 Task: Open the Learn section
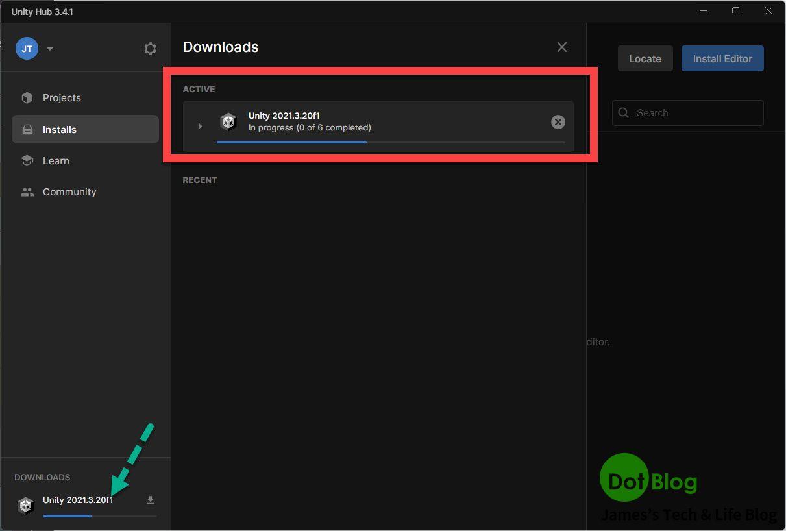coord(85,160)
